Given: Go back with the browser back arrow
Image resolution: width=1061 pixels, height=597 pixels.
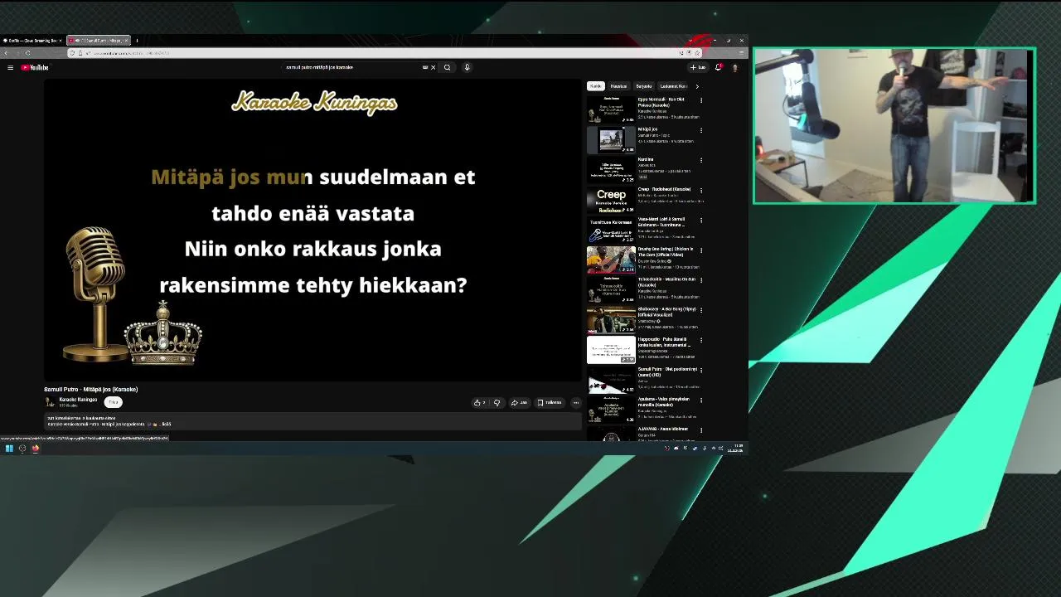Looking at the screenshot, I should pyautogui.click(x=6, y=53).
